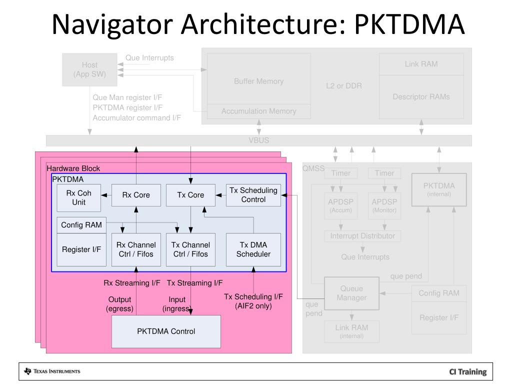Click the L2 or DDR label
This screenshot has height=384, width=512.
click(344, 86)
